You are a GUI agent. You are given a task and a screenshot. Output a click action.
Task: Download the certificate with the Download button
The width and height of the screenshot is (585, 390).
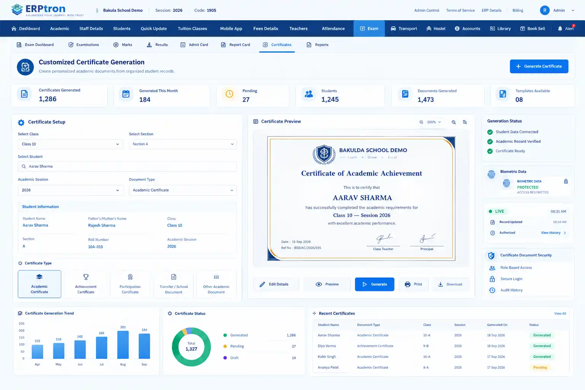point(450,285)
